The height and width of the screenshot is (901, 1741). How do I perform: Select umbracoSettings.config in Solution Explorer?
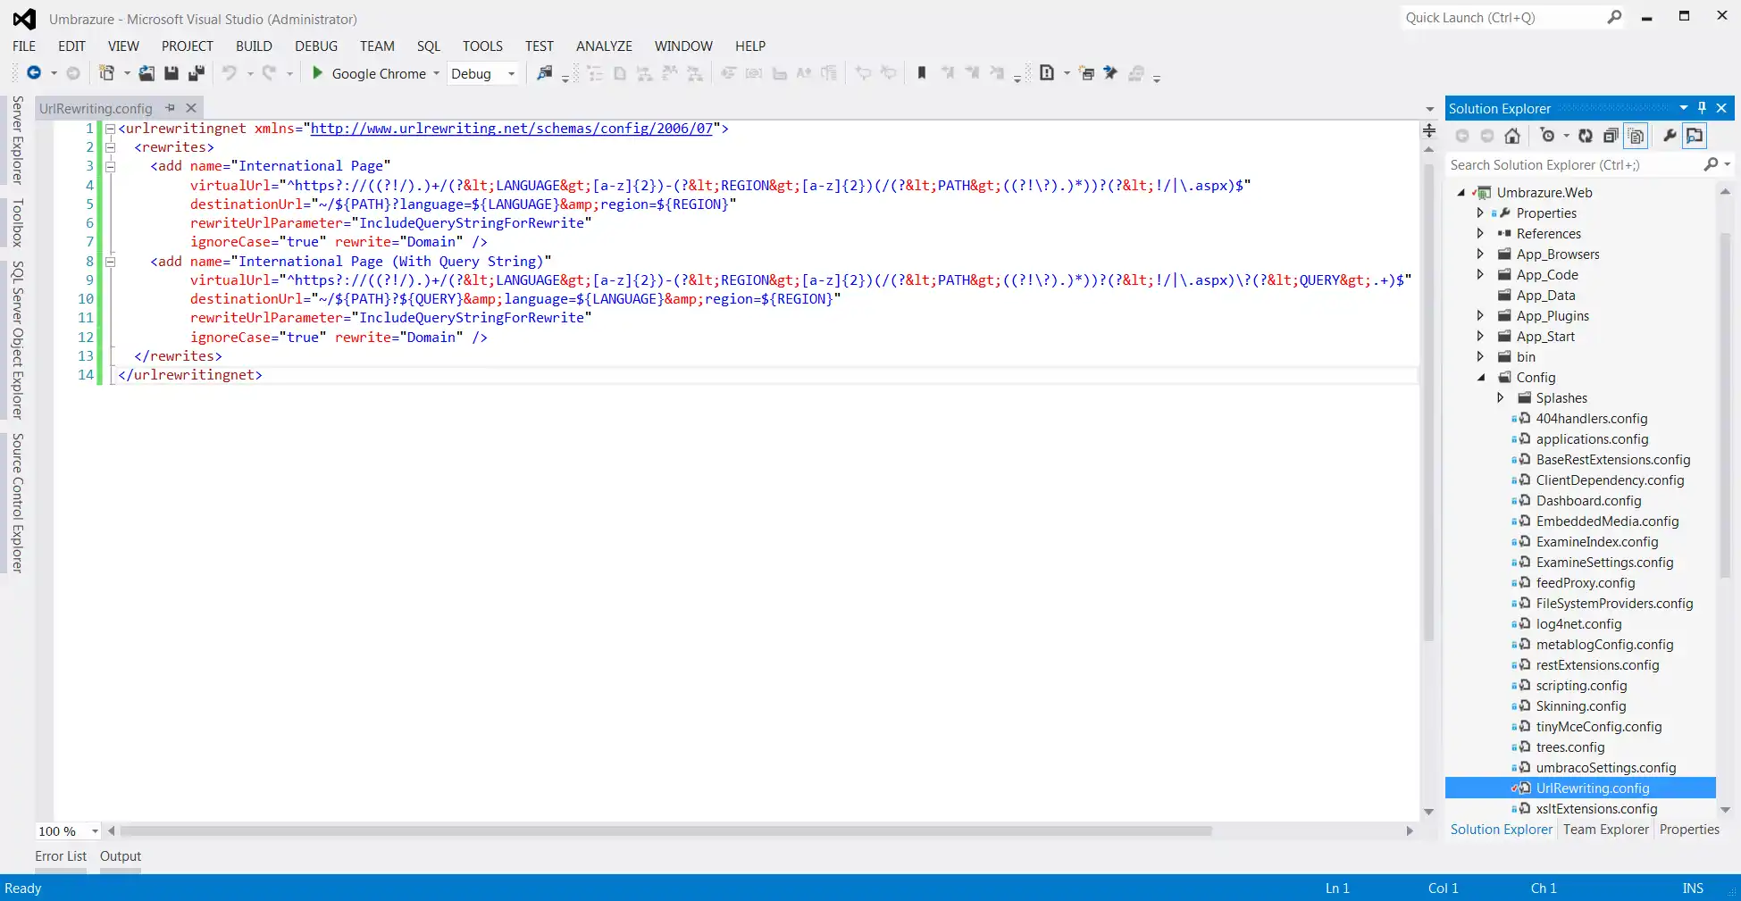tap(1606, 767)
